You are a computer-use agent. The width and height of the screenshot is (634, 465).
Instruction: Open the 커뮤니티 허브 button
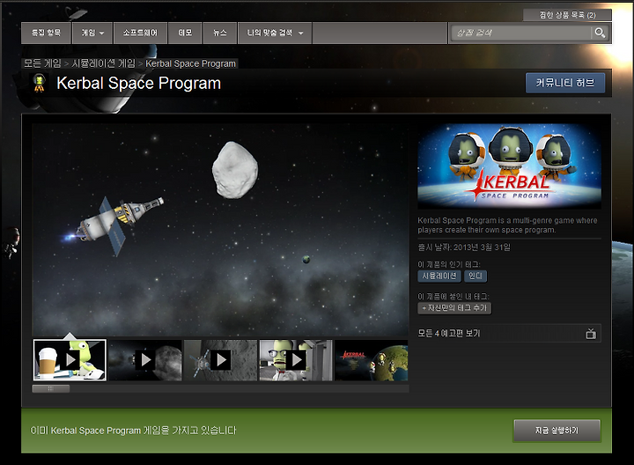point(565,83)
